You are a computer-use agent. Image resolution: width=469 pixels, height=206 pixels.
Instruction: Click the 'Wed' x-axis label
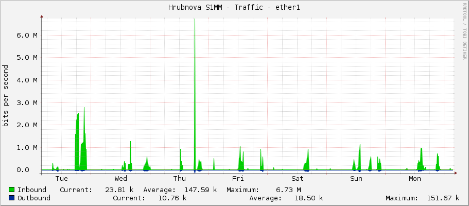[x=121, y=179]
